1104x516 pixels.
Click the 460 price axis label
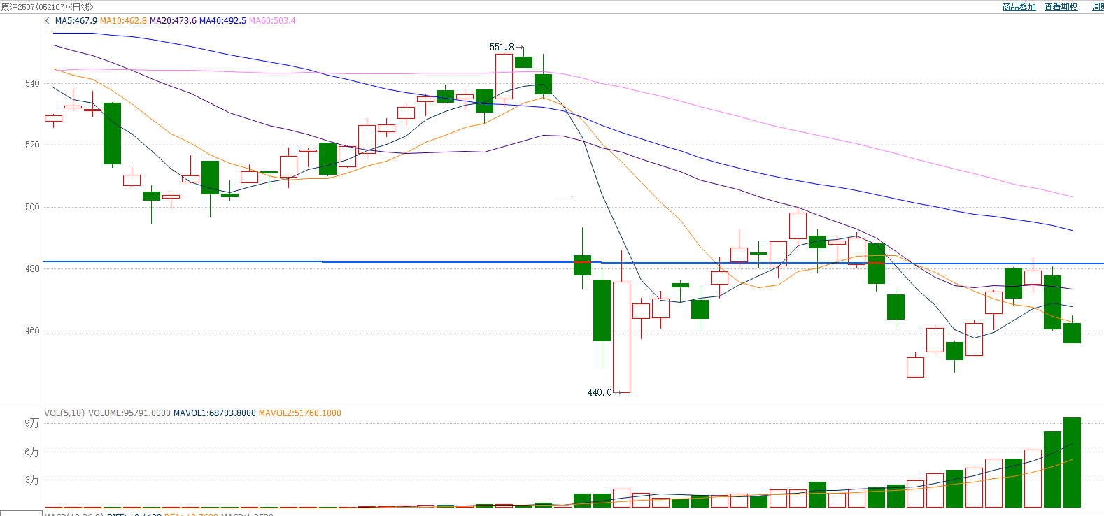pos(32,331)
